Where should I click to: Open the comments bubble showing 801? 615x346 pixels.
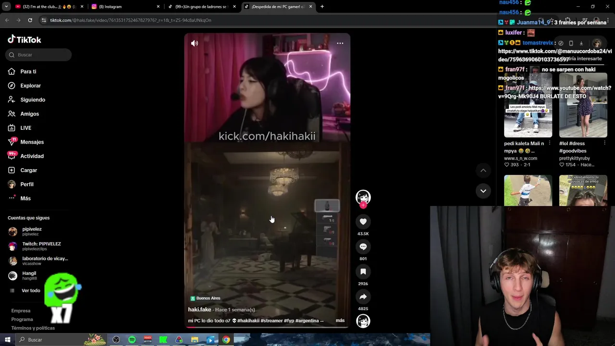[x=363, y=247]
